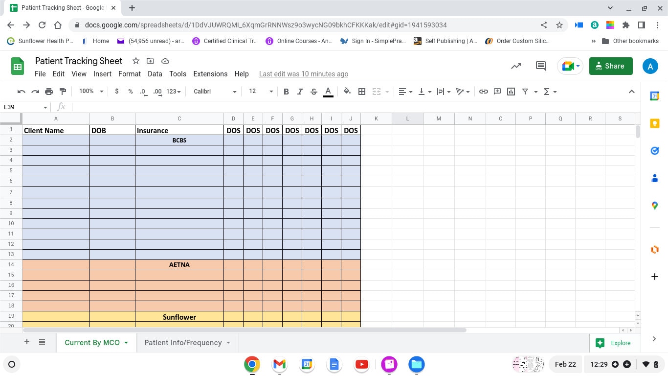Open the File menu
This screenshot has height=376, width=668.
pyautogui.click(x=40, y=74)
